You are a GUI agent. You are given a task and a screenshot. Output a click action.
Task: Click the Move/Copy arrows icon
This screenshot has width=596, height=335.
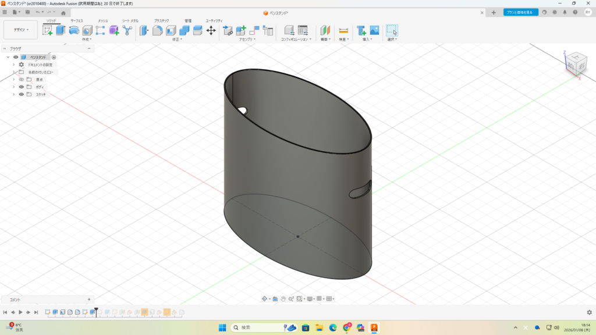(x=211, y=30)
